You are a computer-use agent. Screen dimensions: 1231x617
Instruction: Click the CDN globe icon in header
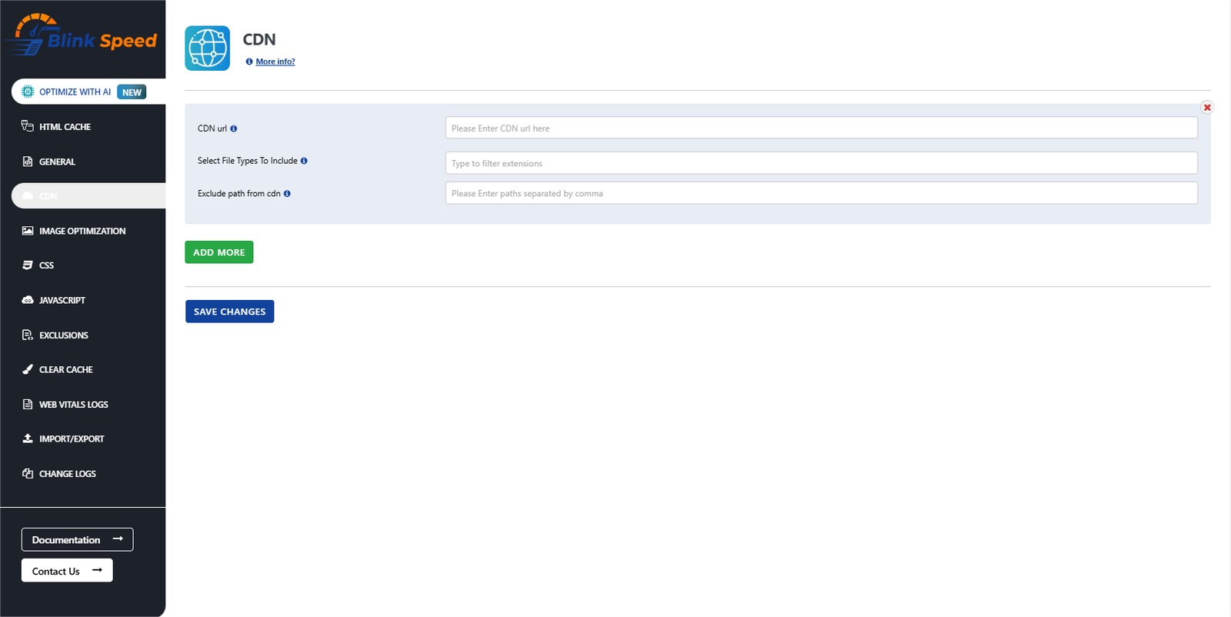pos(208,48)
